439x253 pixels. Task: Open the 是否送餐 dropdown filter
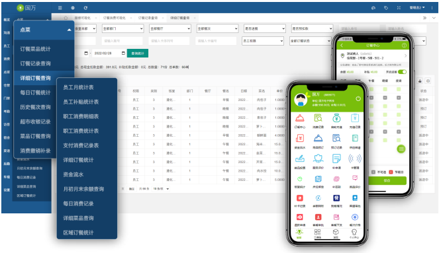265,28
